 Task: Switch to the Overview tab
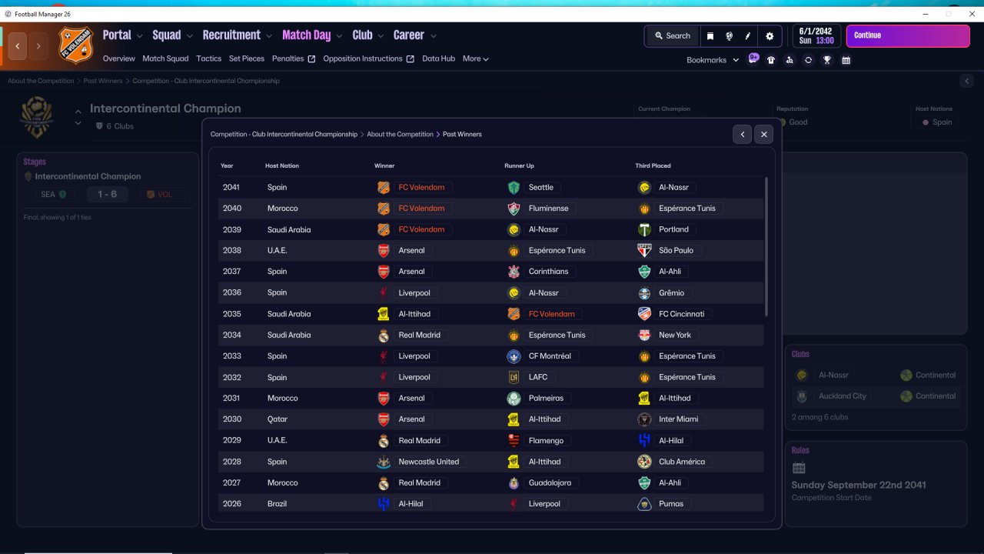(119, 58)
